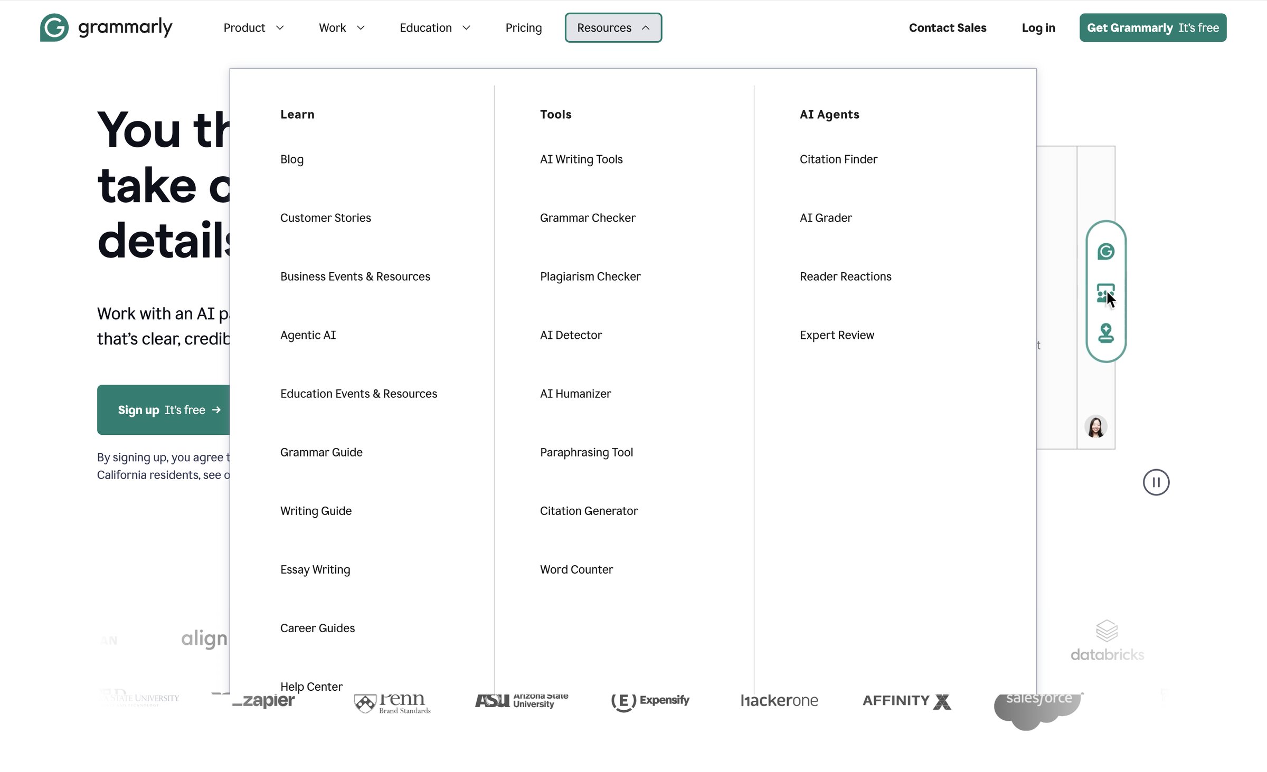Collapse the Resources menu
1267x772 pixels.
click(x=613, y=27)
